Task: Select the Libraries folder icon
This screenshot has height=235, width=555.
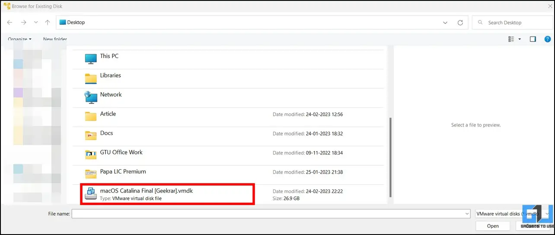Action: coord(91,79)
